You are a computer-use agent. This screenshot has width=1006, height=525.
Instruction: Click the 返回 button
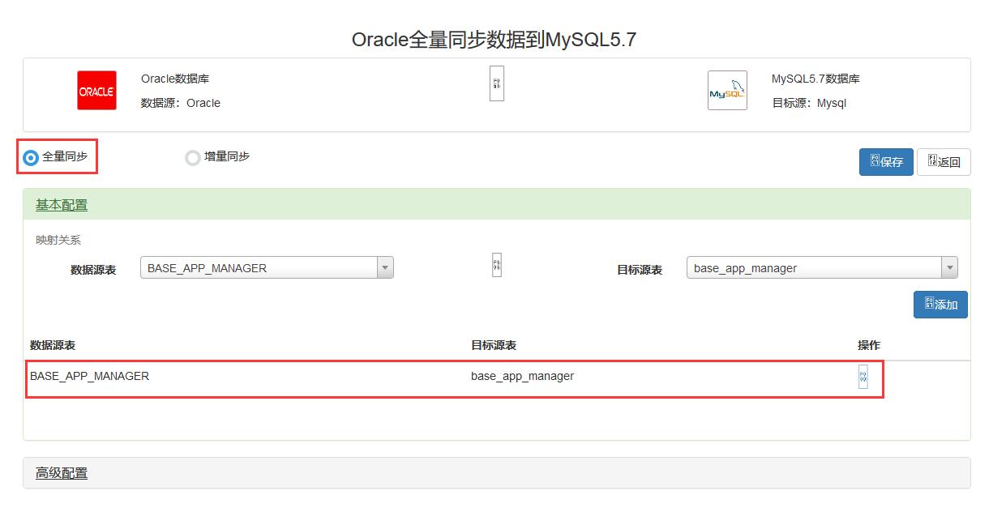pyautogui.click(x=944, y=162)
